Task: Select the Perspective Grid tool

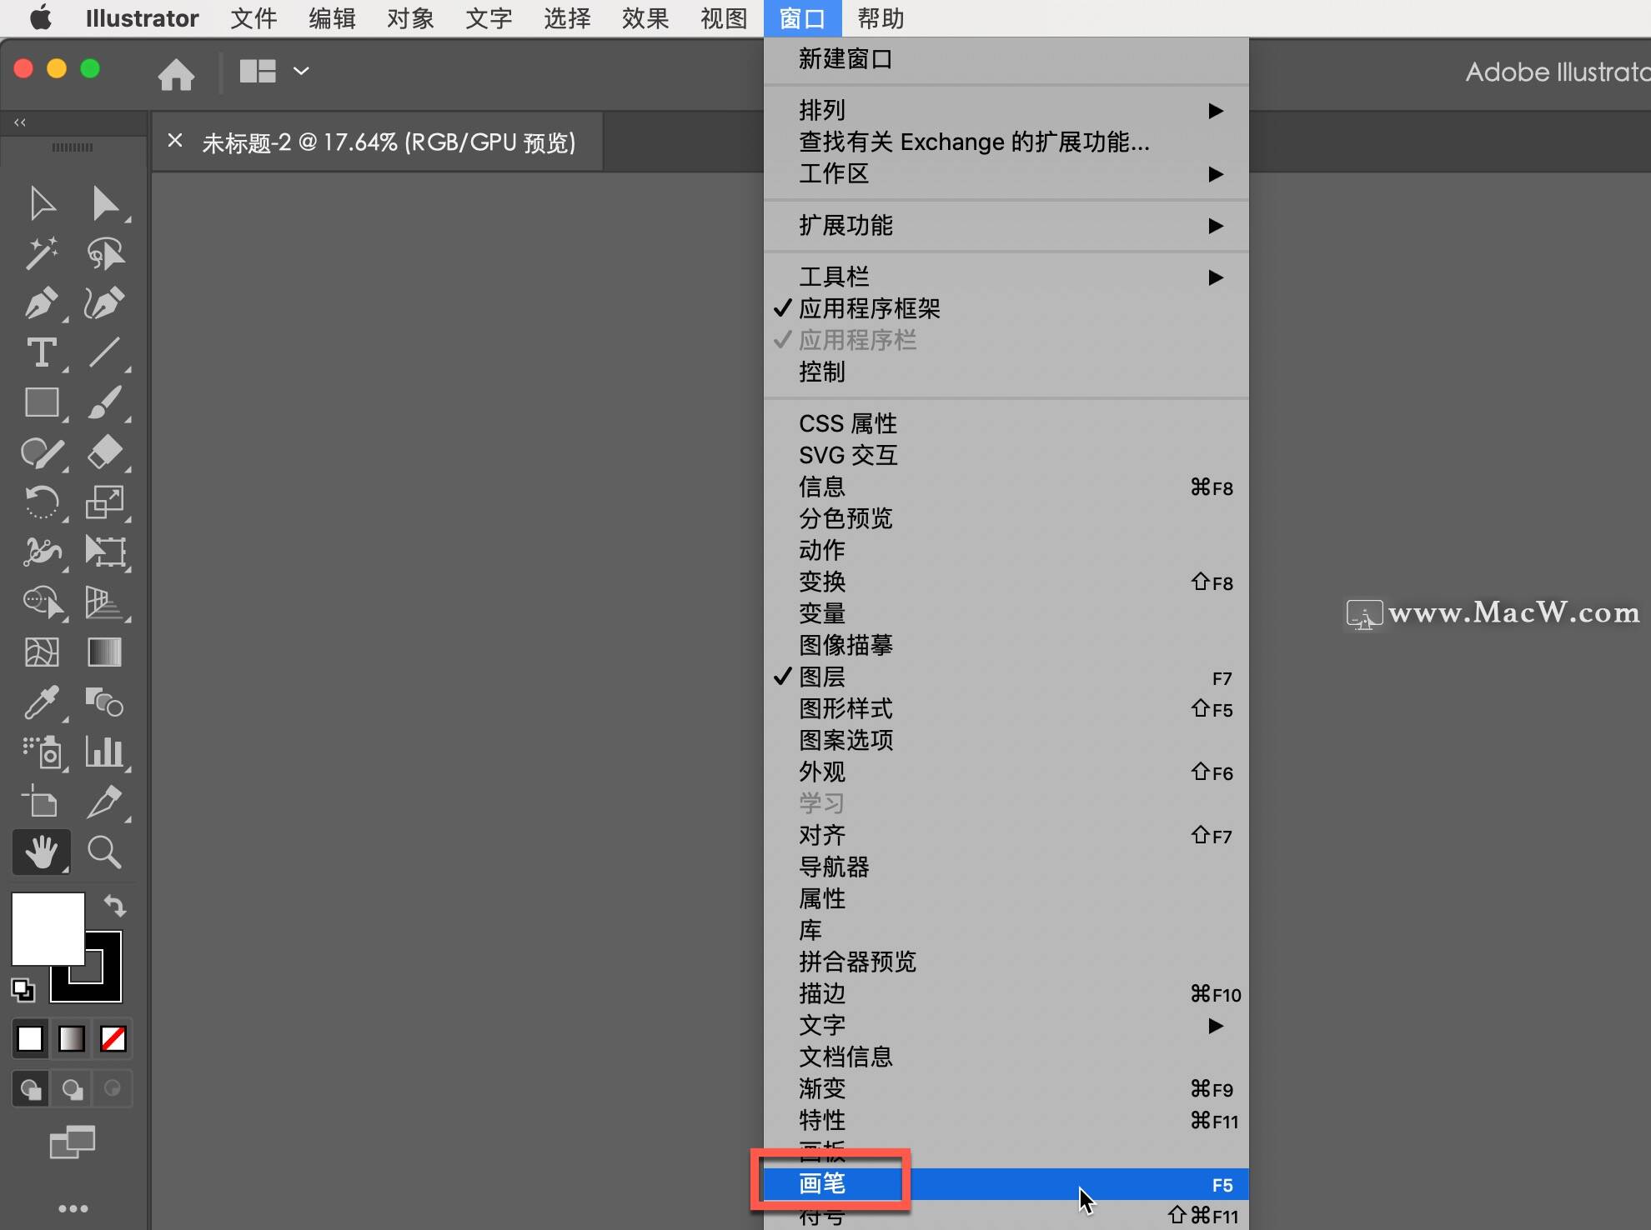Action: click(105, 602)
